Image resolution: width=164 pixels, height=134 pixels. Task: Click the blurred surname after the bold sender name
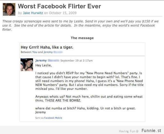click(x=53, y=61)
